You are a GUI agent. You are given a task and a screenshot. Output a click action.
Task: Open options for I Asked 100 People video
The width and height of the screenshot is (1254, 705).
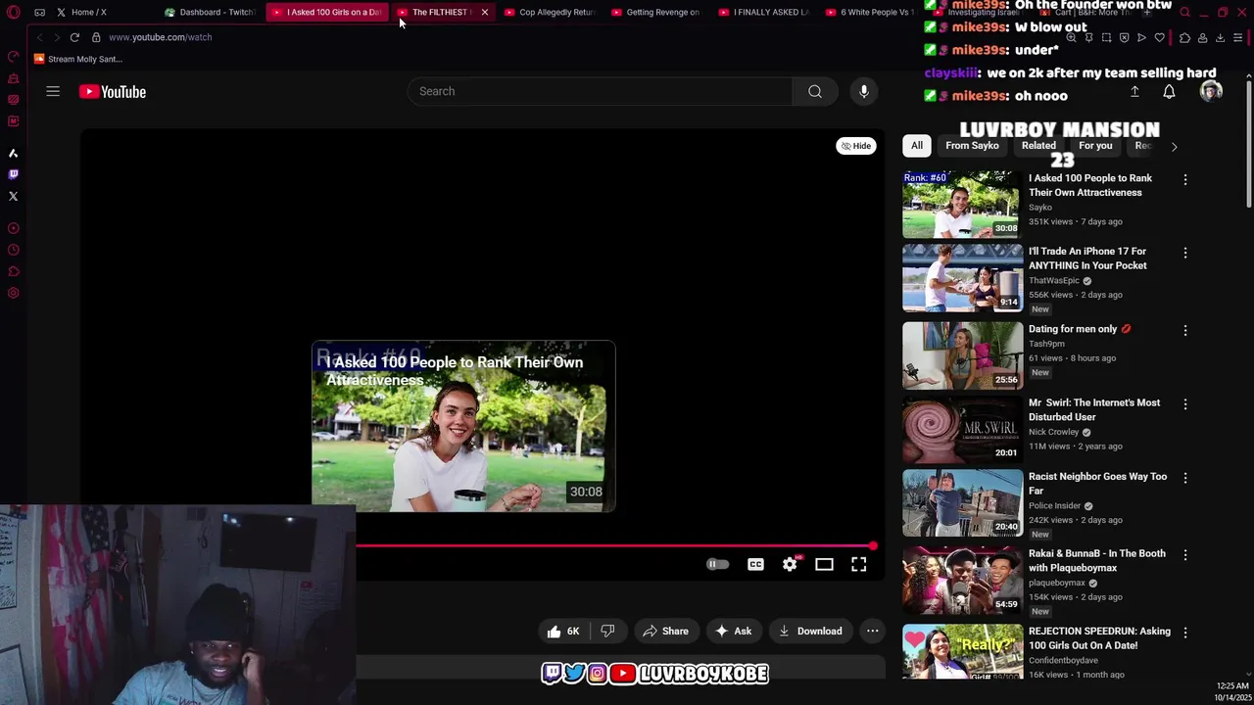point(1185,180)
